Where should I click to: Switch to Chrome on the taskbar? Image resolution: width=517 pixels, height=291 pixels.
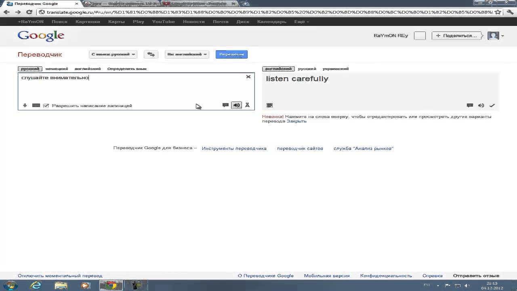110,285
